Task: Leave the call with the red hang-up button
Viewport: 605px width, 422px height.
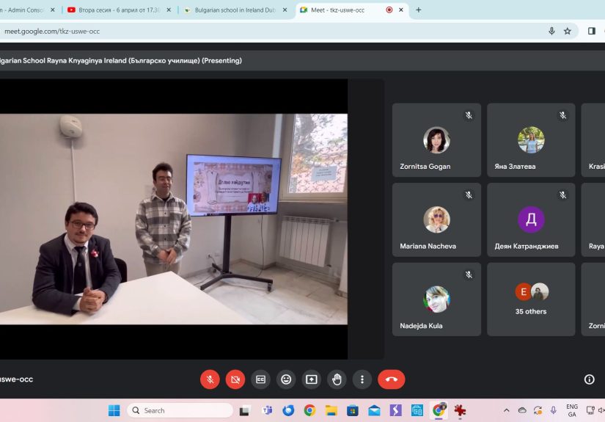Action: pyautogui.click(x=392, y=379)
